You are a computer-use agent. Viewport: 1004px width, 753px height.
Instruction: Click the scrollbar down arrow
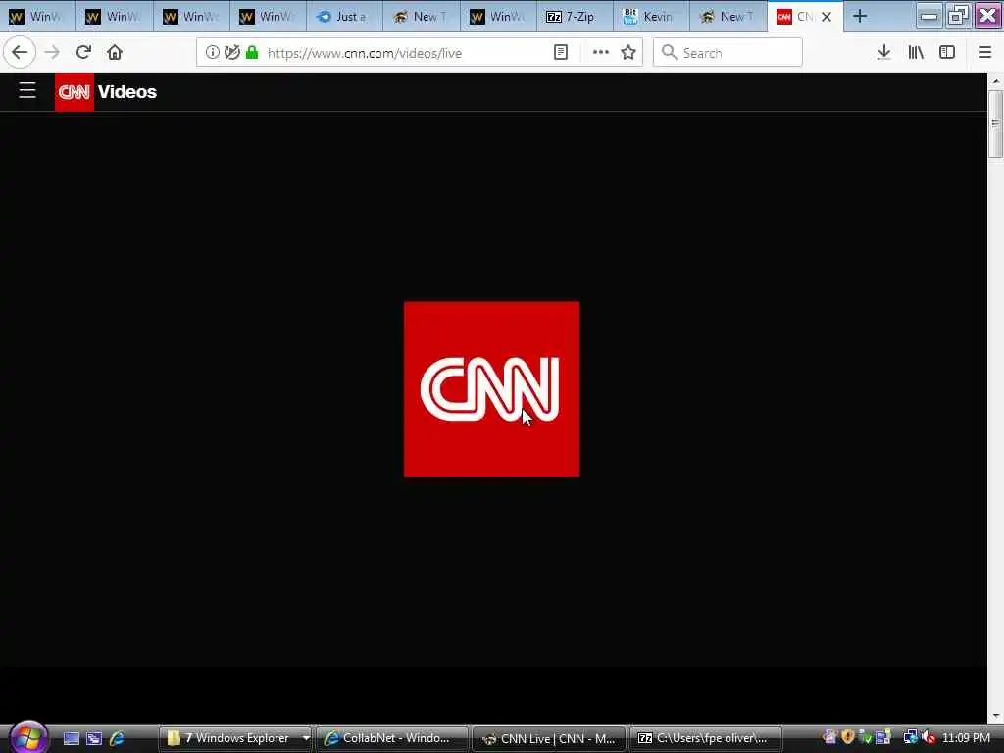coord(995,716)
